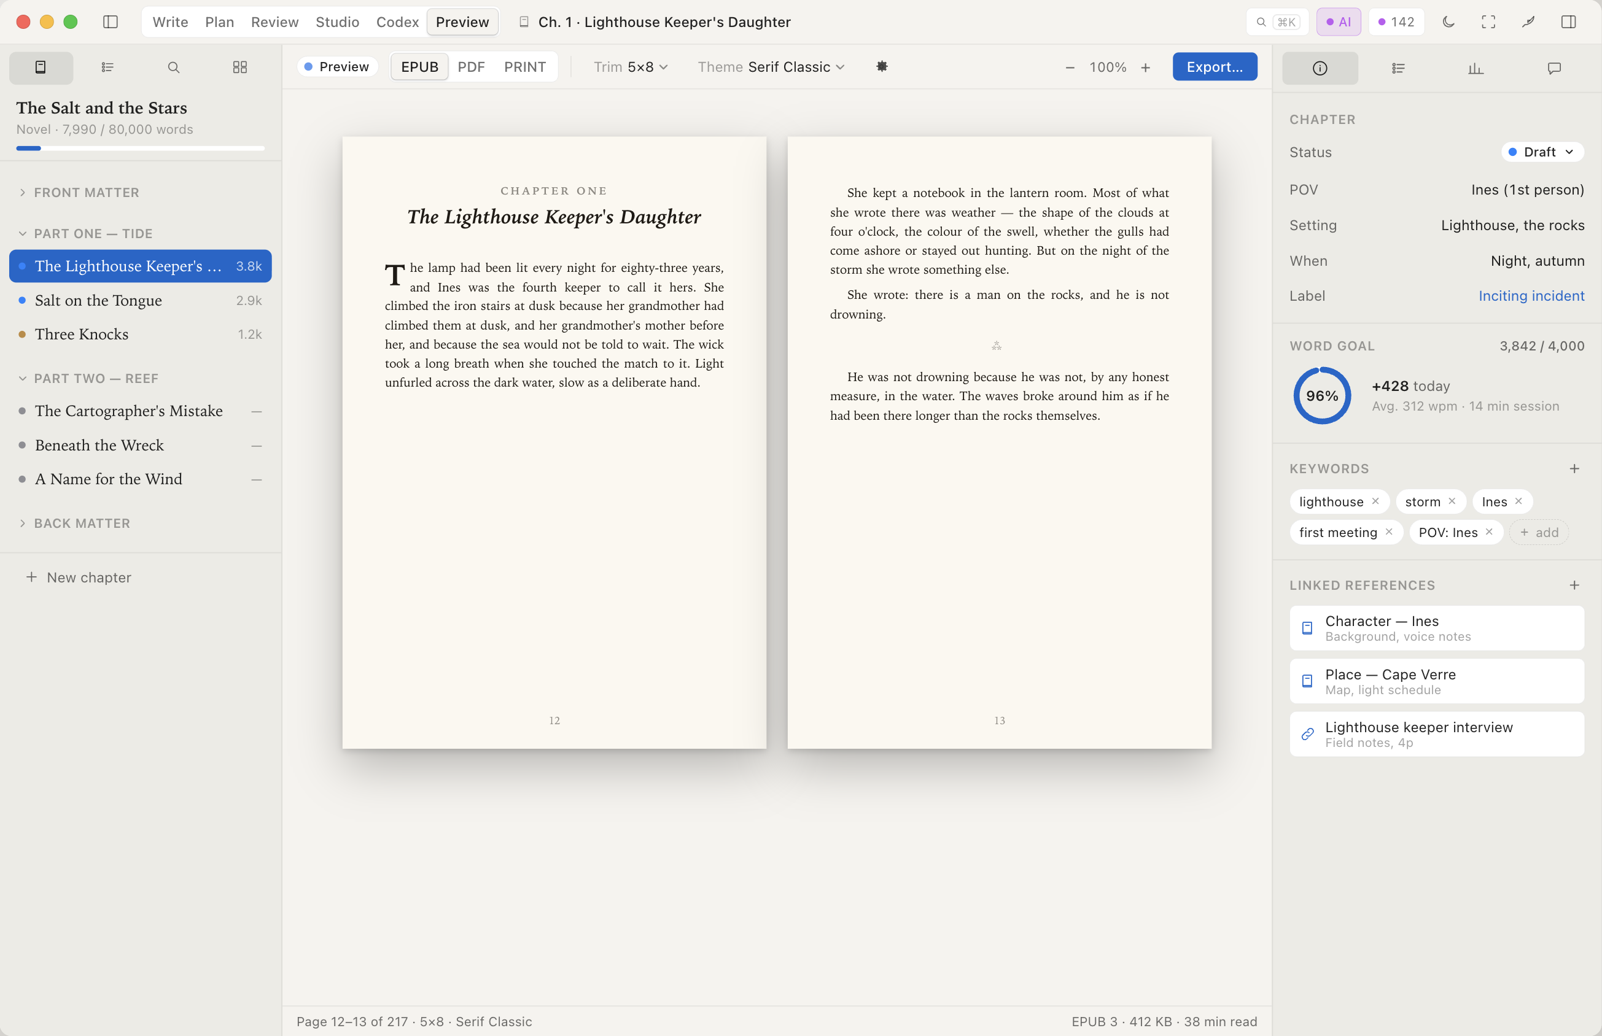
Task: Open Place — Cape Verre reference
Action: 1436,681
